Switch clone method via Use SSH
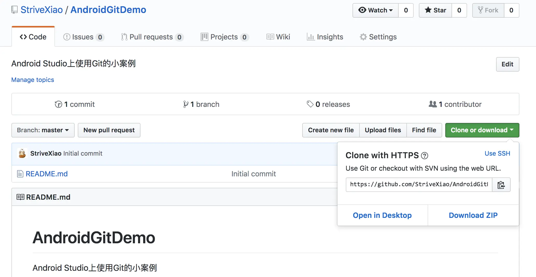This screenshot has height=277, width=536. (x=497, y=154)
